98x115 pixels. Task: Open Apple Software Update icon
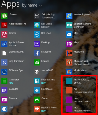click(4, 44)
